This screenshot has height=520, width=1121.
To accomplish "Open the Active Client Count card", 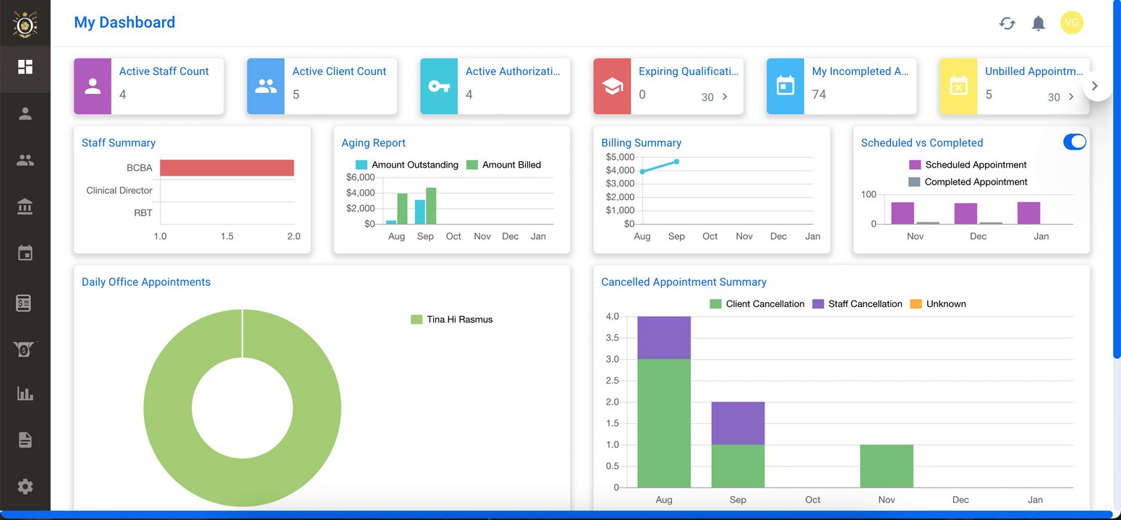I will coord(322,86).
